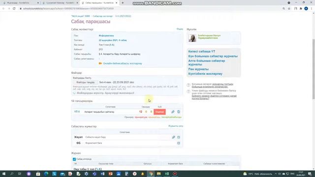Screen dimensions: 315x177
Task: Click the 5 А (2021/2022) breadcrumb
Action: click(123, 16)
